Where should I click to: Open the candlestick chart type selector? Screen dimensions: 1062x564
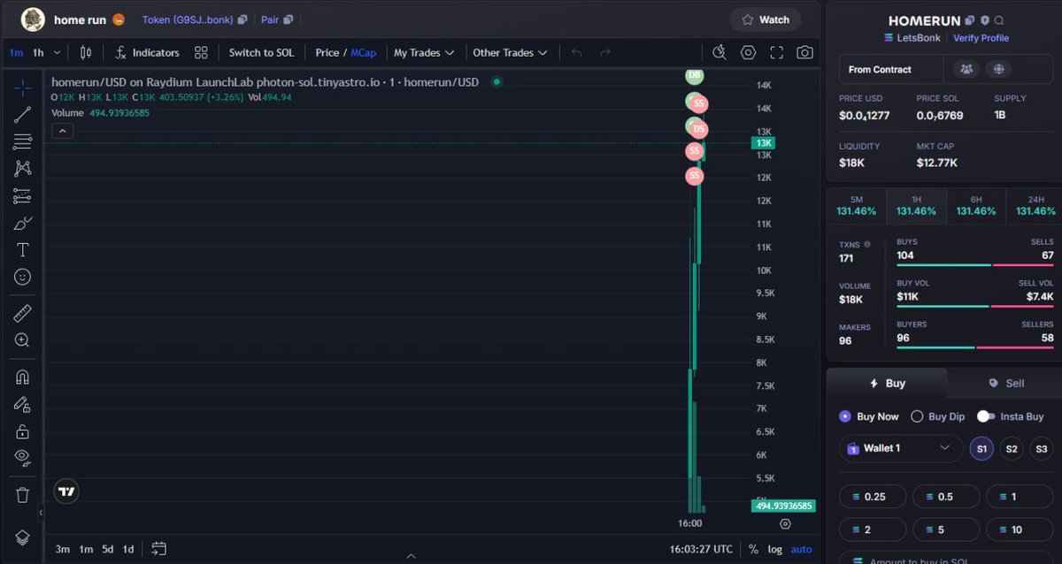click(86, 53)
